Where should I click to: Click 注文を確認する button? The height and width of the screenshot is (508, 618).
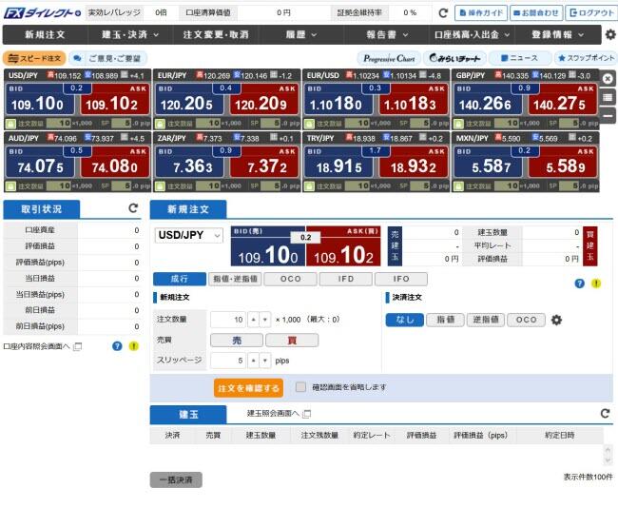[x=248, y=388]
